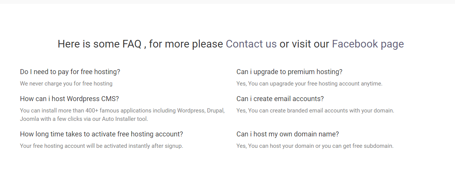Click the 'create branded email accounts' answer
The width and height of the screenshot is (455, 171).
coord(315,111)
